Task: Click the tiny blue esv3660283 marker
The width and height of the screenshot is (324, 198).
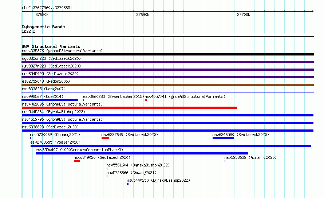Action: (x=84, y=100)
